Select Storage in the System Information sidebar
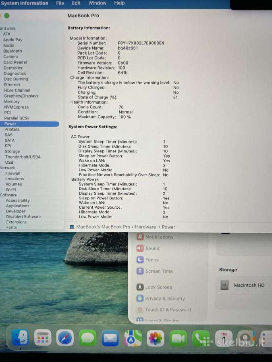The width and height of the screenshot is (272, 362). click(12, 152)
